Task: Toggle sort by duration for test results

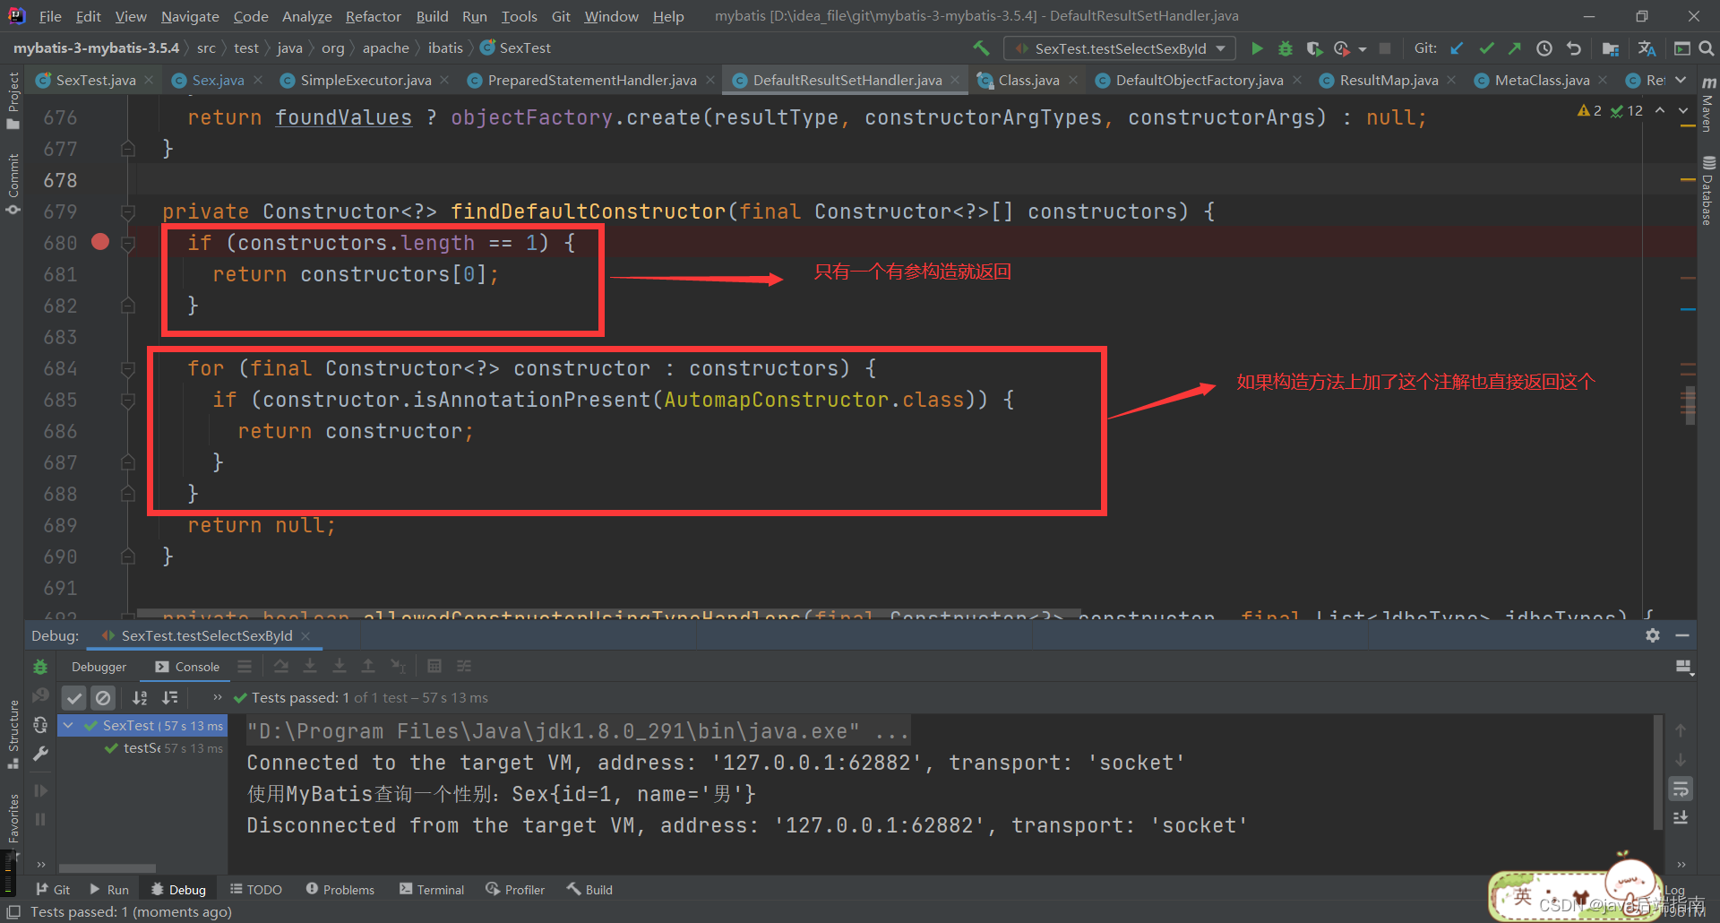Action: (x=169, y=697)
